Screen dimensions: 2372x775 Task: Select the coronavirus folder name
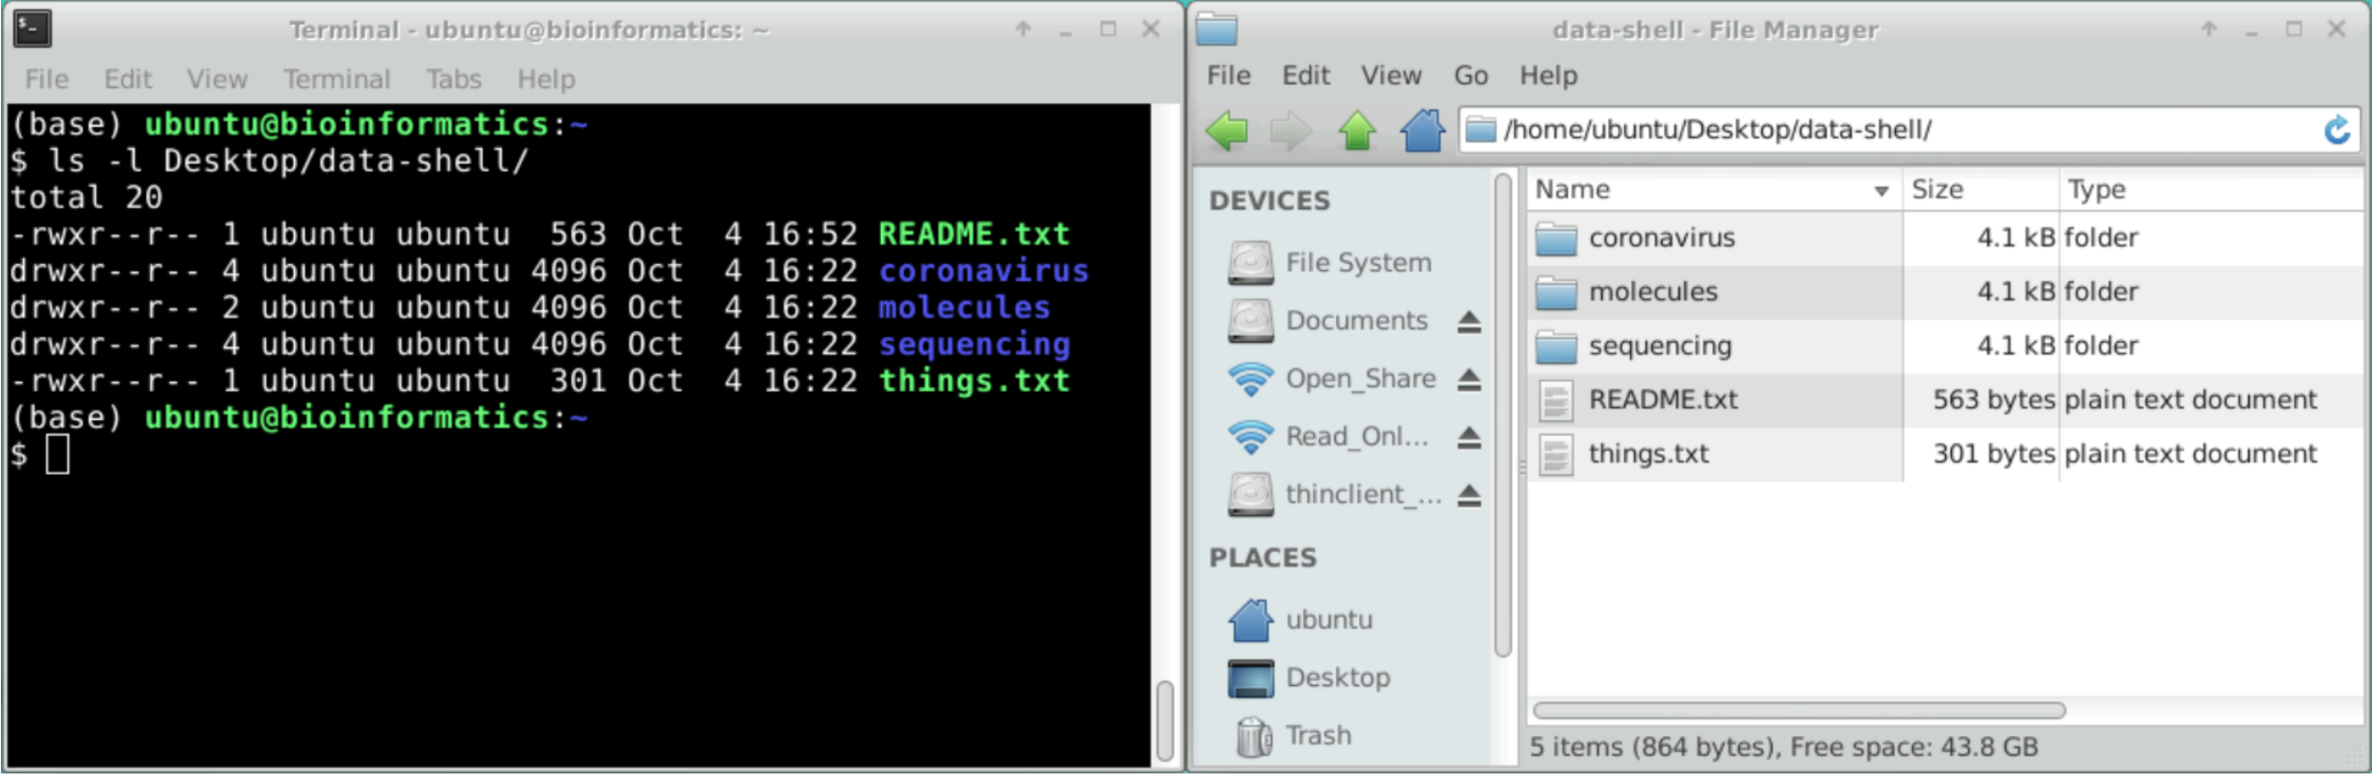coord(1661,238)
